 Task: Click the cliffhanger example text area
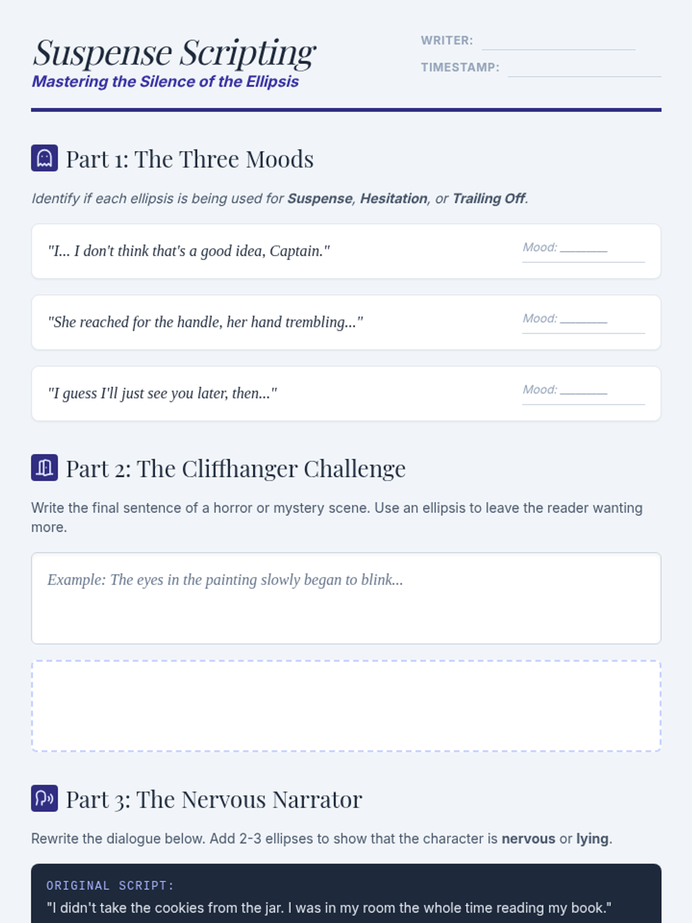(346, 598)
